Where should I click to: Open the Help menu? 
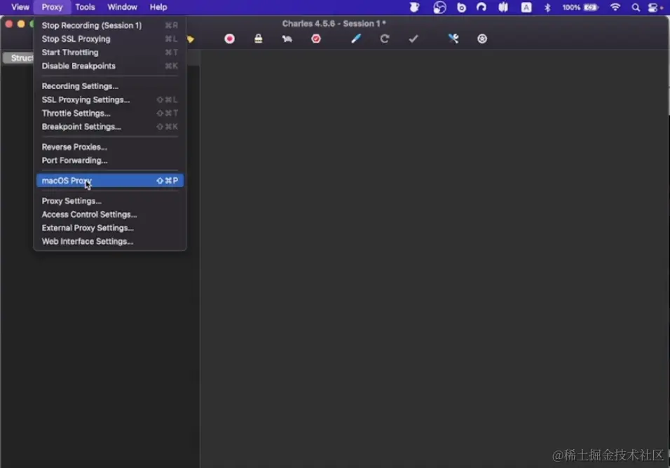tap(158, 7)
